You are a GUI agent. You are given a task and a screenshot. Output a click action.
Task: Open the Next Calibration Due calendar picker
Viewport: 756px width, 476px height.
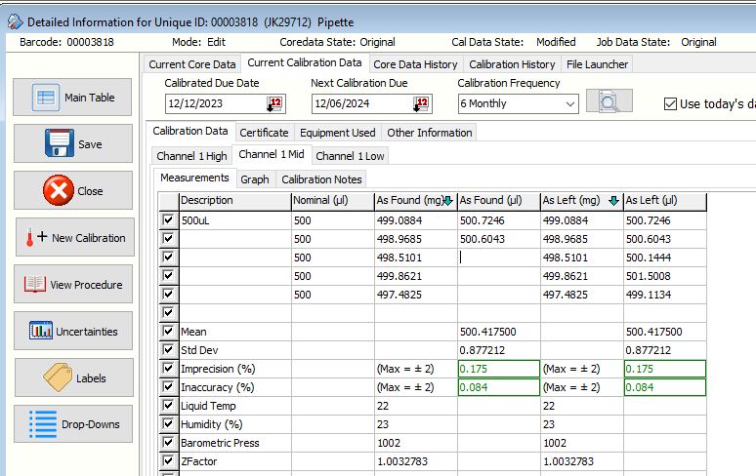click(x=421, y=103)
